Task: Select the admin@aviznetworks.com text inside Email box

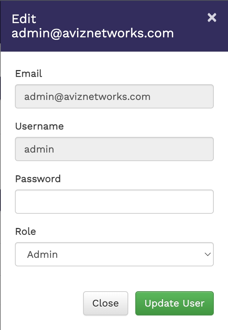Action: [x=87, y=96]
